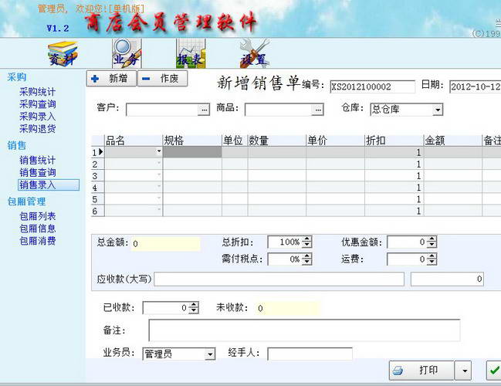Open 采购退货 in the sidebar

[x=37, y=128]
